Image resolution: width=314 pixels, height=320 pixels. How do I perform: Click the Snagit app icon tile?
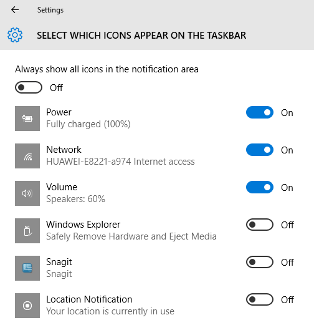[27, 268]
